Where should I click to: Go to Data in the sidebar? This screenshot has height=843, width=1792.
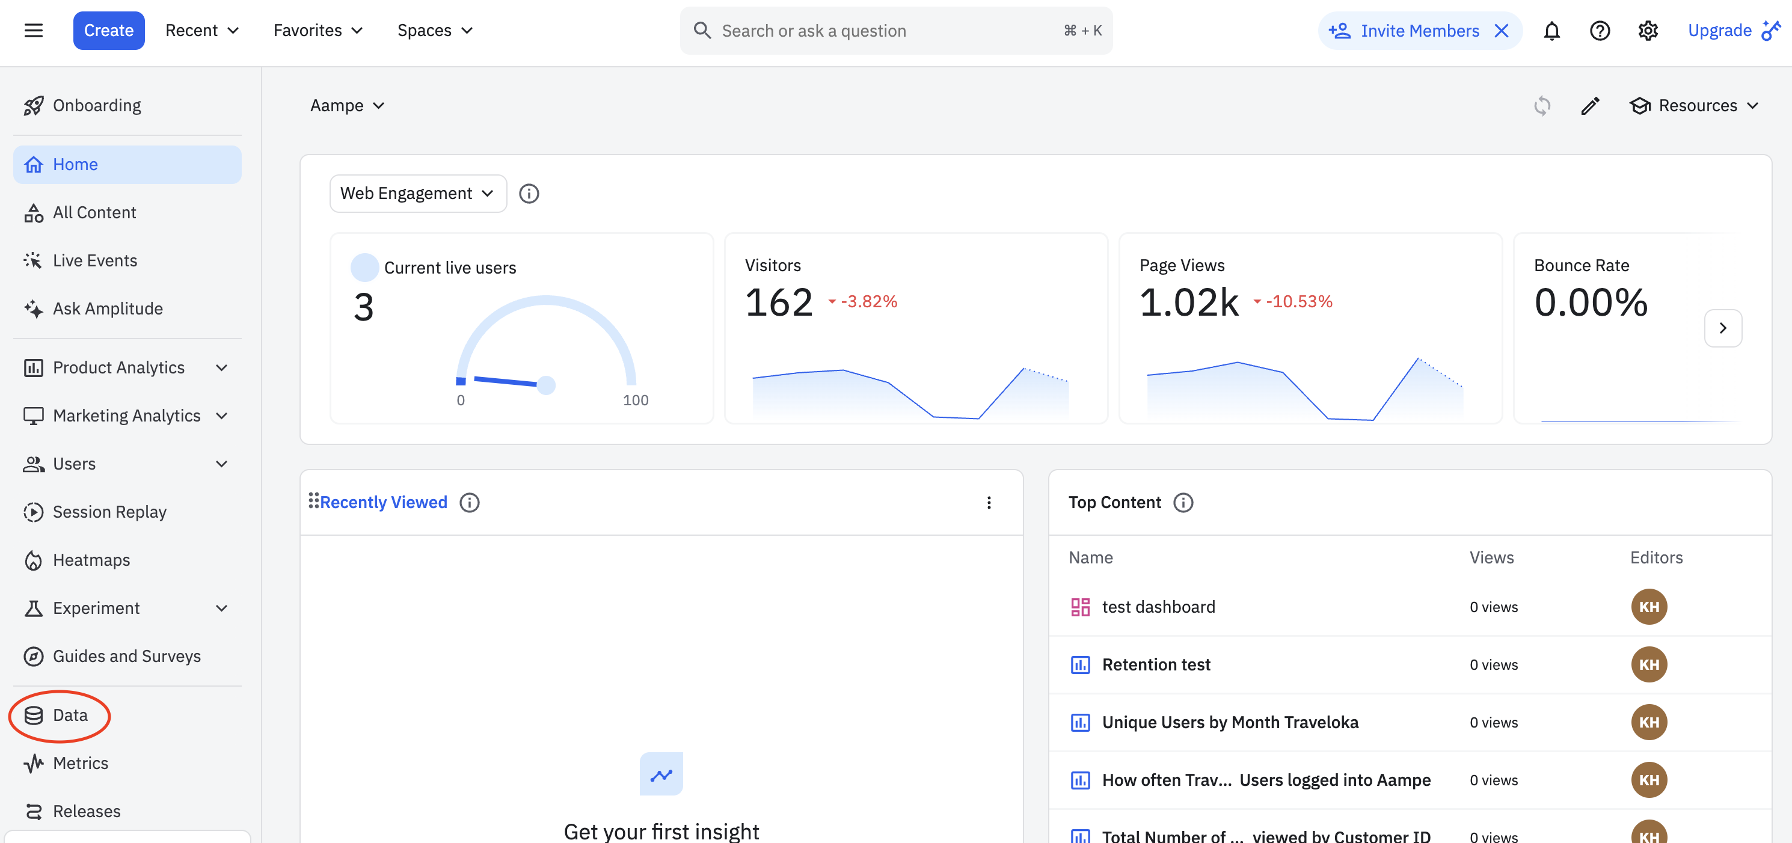[x=70, y=715]
